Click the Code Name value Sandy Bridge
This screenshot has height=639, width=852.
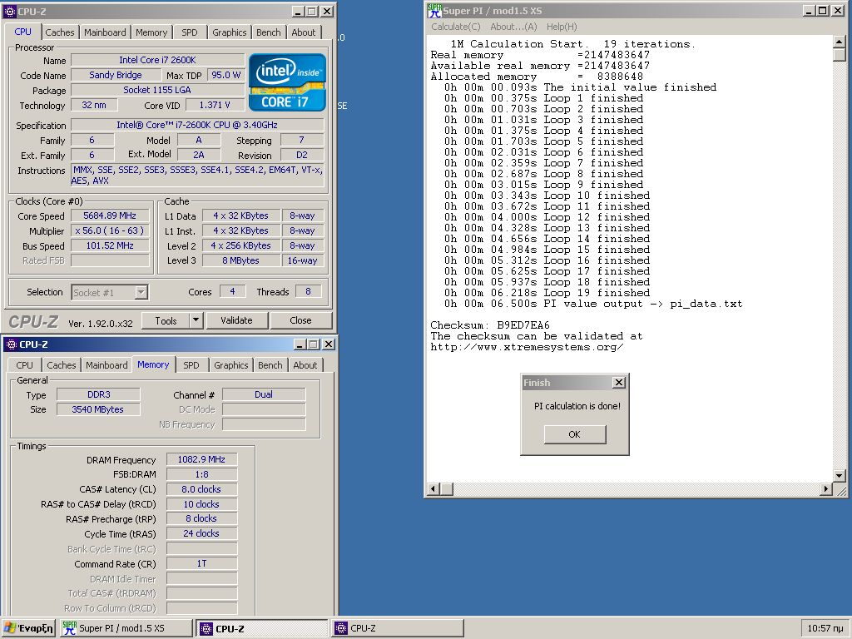[x=116, y=75]
